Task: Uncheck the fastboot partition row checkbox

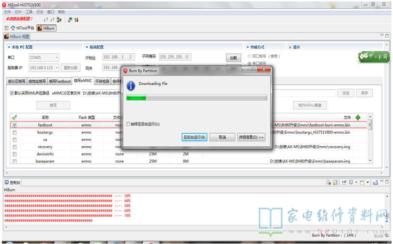Action: tap(15, 125)
